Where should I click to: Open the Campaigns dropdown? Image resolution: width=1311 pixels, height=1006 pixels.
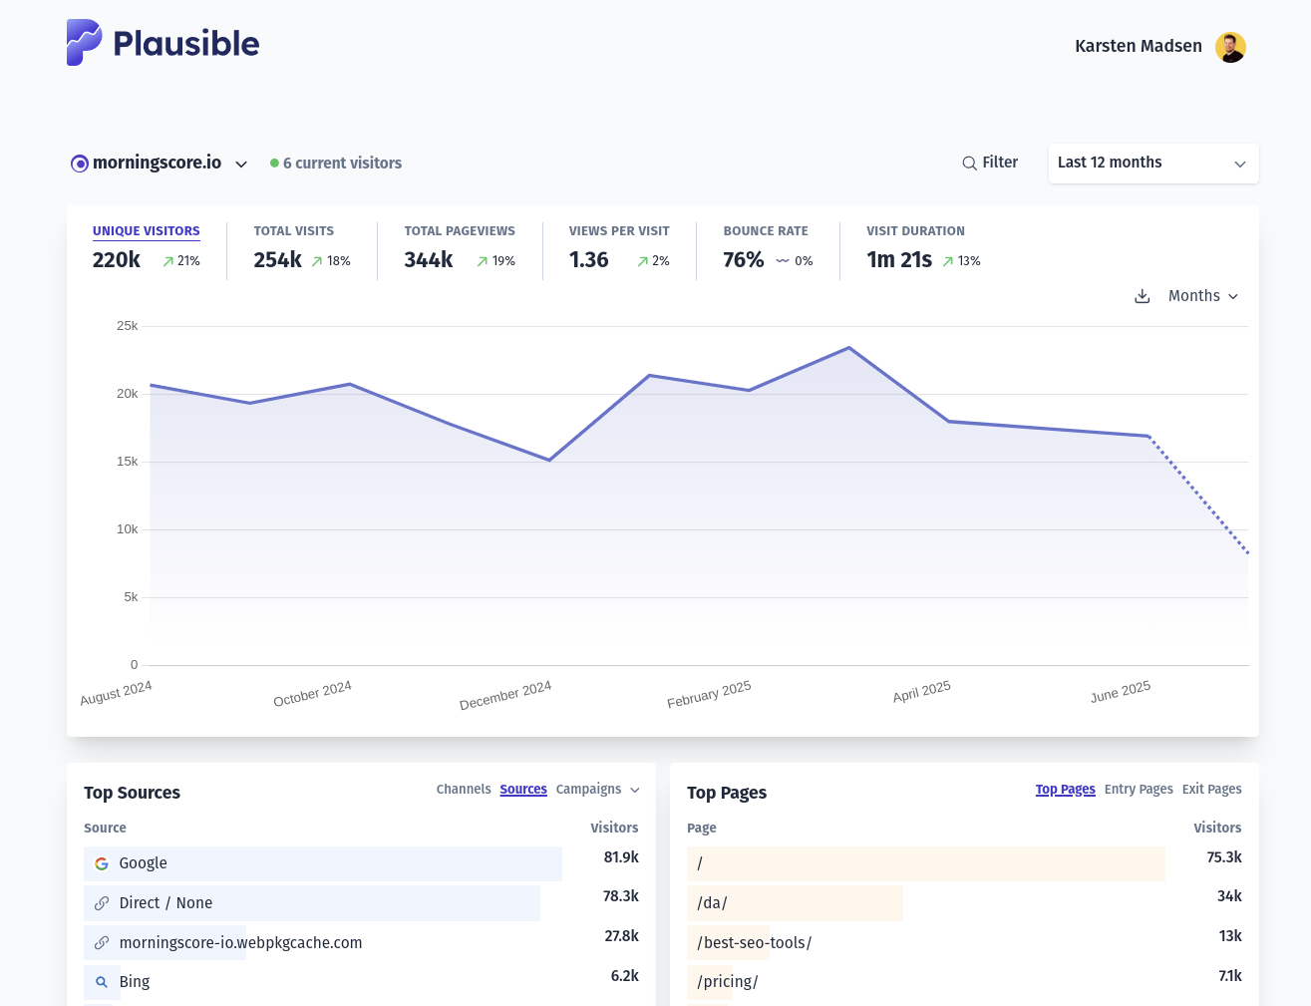(597, 789)
